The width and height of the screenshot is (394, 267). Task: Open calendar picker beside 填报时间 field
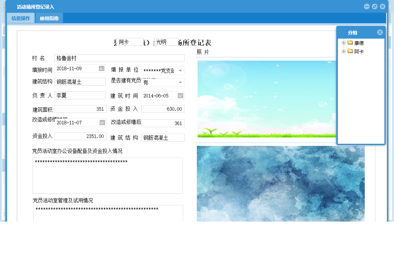[x=102, y=68]
